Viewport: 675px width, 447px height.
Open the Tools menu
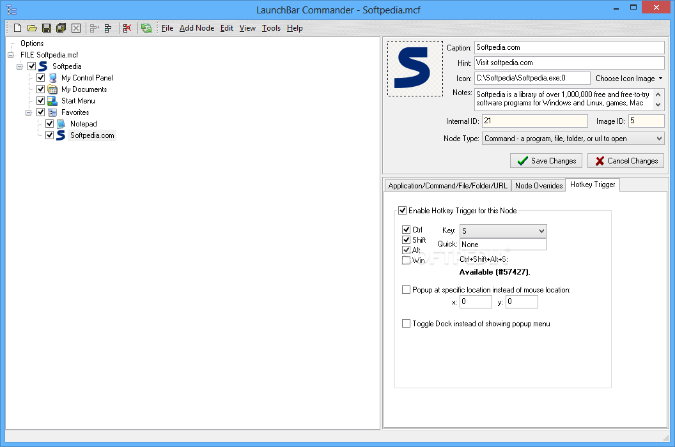pos(271,28)
